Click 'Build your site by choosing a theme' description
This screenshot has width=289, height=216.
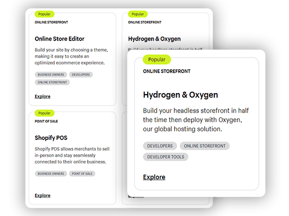(71, 56)
